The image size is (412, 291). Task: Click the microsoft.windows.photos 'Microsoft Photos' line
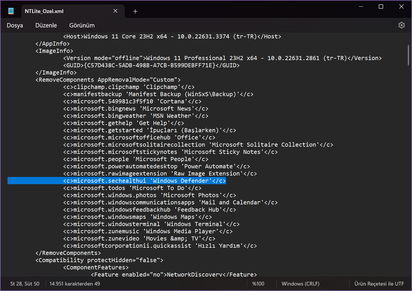[x=150, y=195]
